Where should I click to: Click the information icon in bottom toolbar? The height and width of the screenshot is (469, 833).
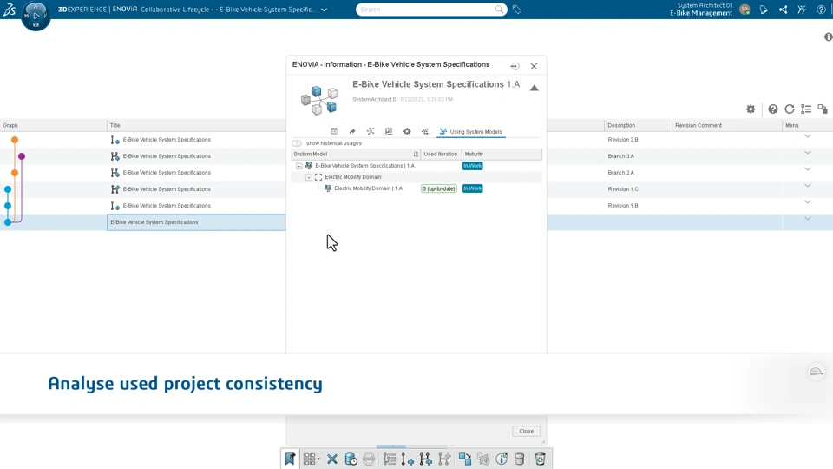(x=502, y=459)
